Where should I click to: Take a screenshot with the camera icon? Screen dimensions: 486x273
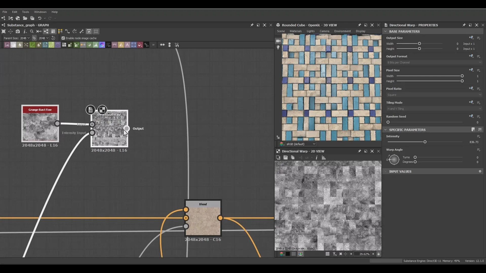pyautogui.click(x=18, y=31)
